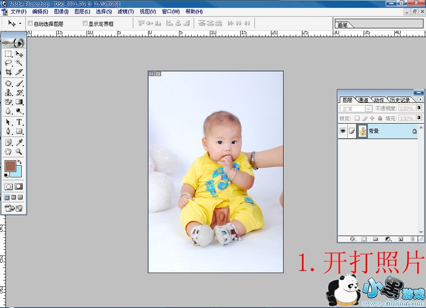
Task: Select the Eyedropper tool
Action: [19, 143]
